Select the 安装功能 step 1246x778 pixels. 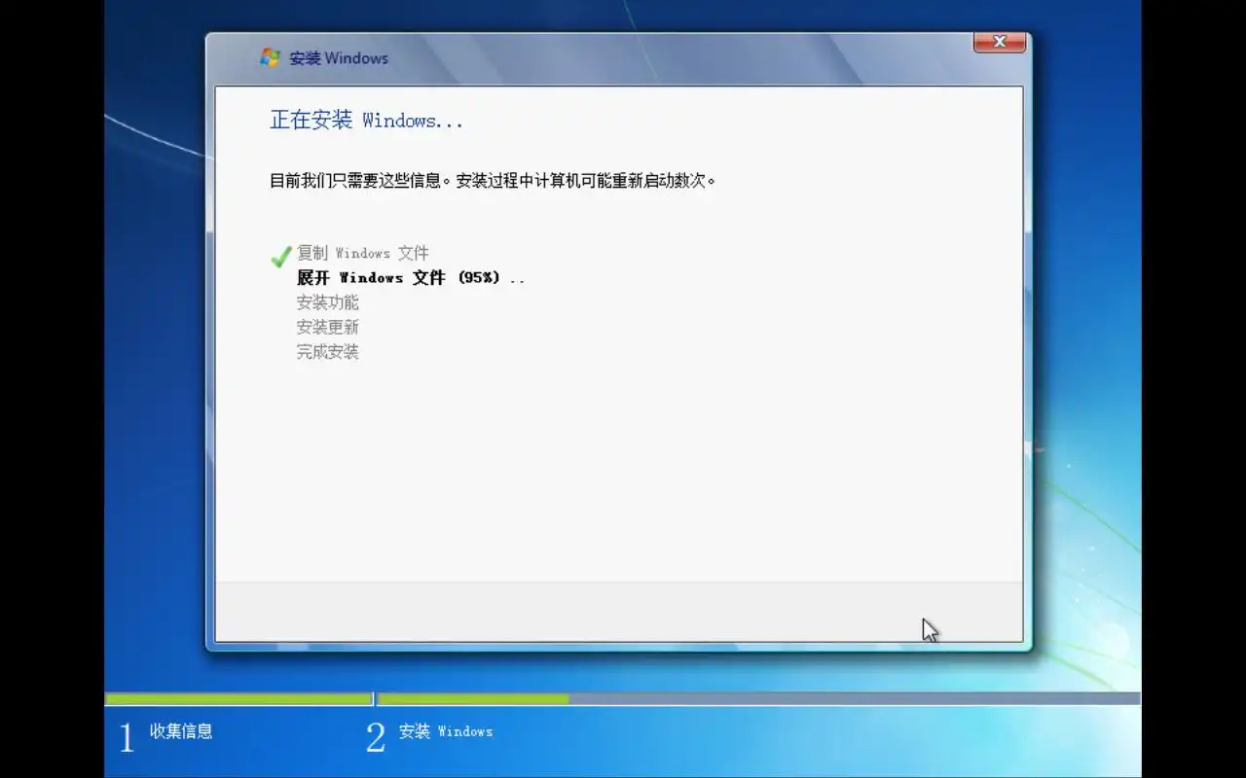click(x=328, y=302)
